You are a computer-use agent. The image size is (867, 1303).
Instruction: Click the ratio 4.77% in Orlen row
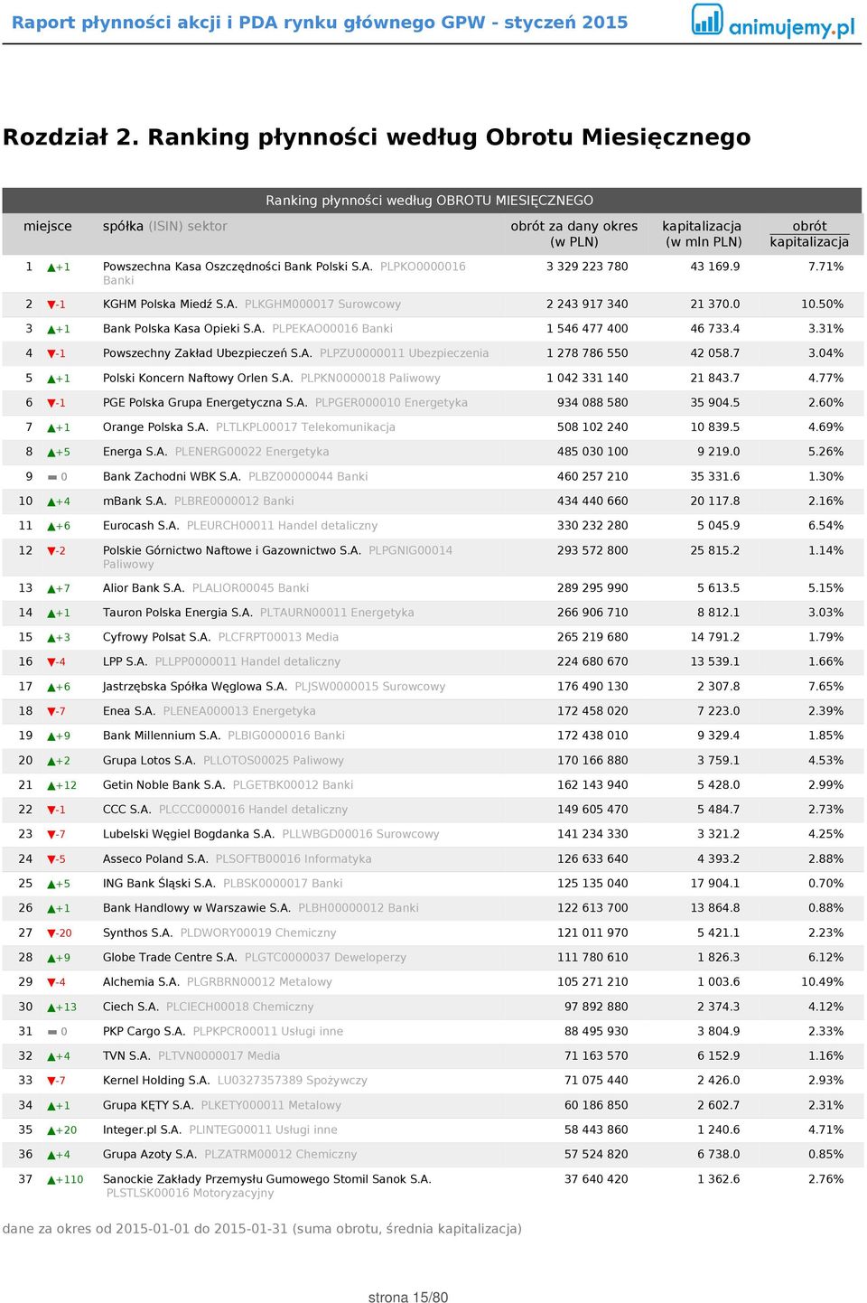click(826, 379)
